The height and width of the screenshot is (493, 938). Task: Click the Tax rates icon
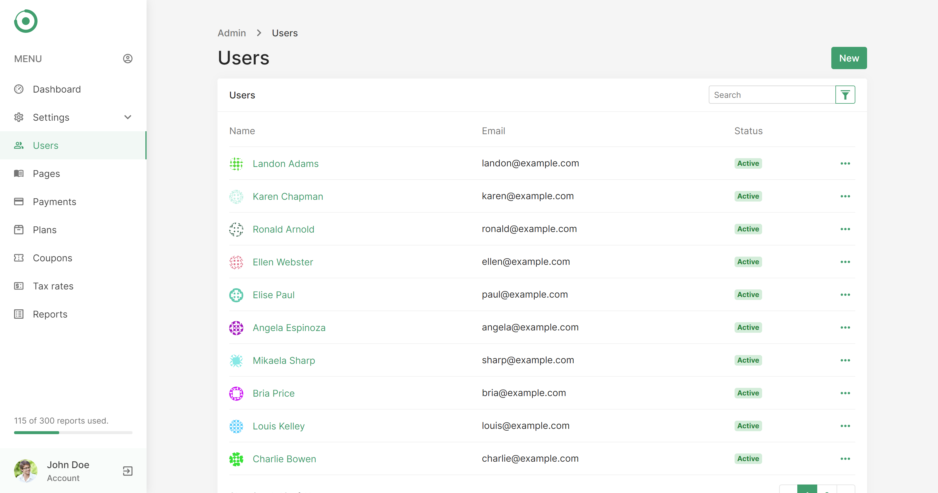(x=18, y=286)
